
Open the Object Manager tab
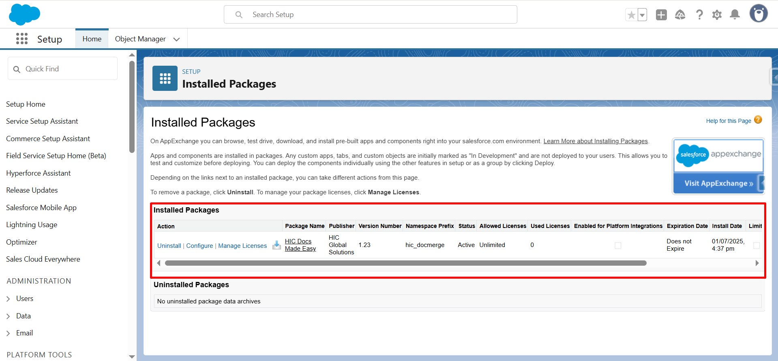tap(140, 39)
